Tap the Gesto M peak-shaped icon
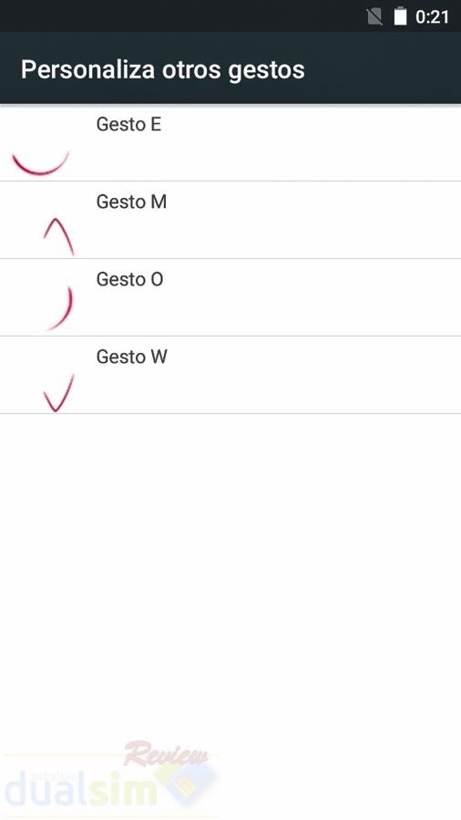Viewport: 461px width, 820px height. click(x=58, y=237)
